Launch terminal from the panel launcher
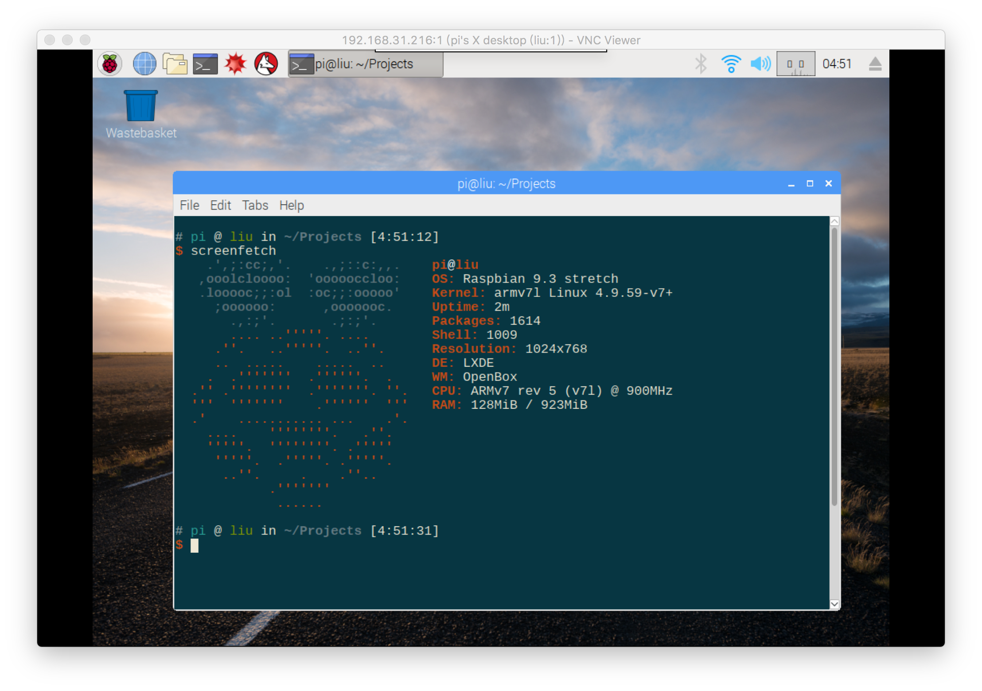The image size is (982, 691). [x=205, y=64]
